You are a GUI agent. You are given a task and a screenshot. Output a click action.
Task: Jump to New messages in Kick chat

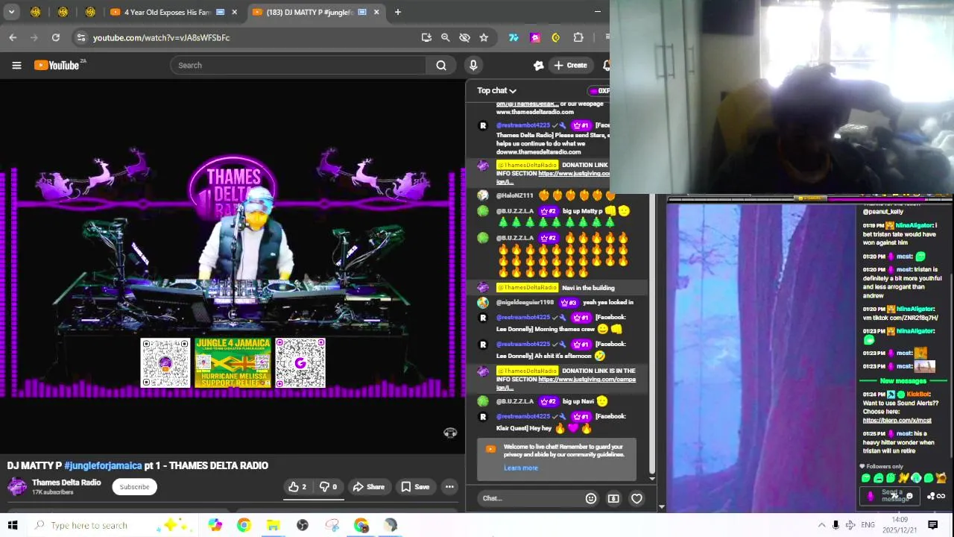(903, 381)
